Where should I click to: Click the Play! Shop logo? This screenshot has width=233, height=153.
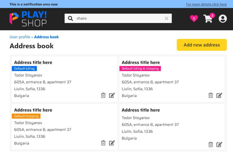pos(28,19)
